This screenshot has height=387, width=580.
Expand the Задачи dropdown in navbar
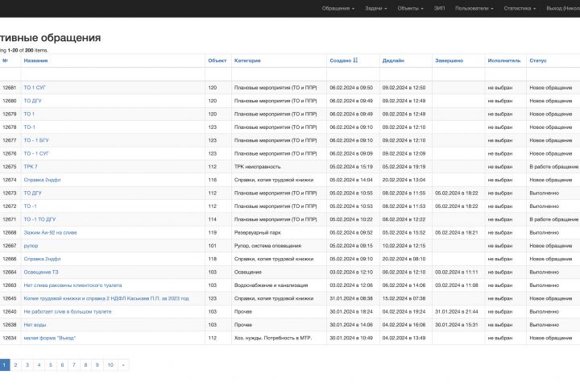point(375,8)
